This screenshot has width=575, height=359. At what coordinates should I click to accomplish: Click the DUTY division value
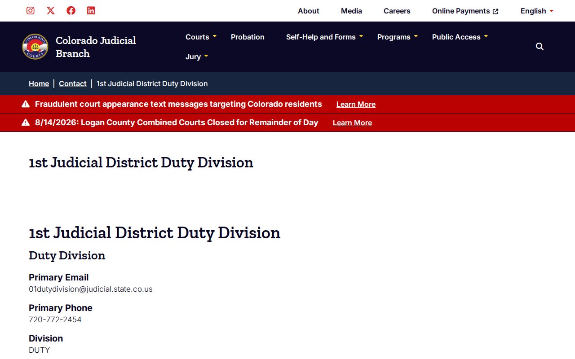[40, 350]
